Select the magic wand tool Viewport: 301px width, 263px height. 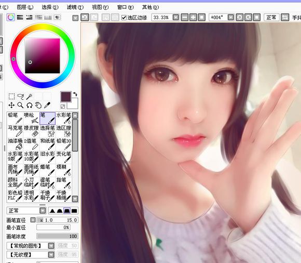(29, 96)
